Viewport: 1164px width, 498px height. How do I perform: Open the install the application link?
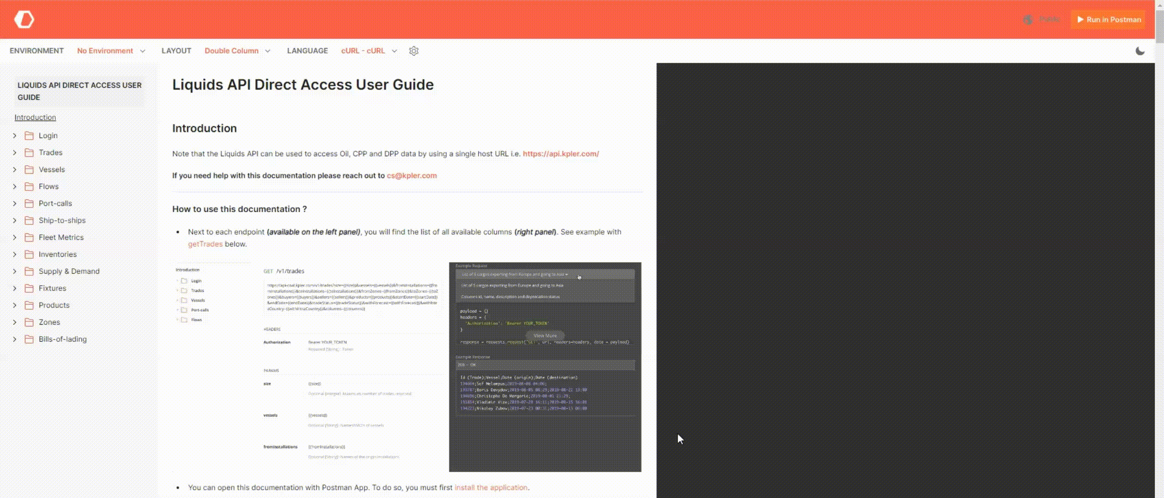point(491,487)
